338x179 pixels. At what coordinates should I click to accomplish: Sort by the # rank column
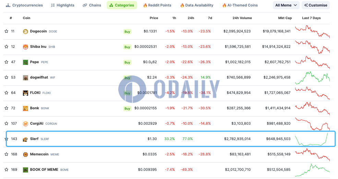click(x=11, y=18)
